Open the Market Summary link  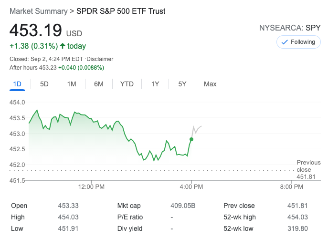pos(38,11)
